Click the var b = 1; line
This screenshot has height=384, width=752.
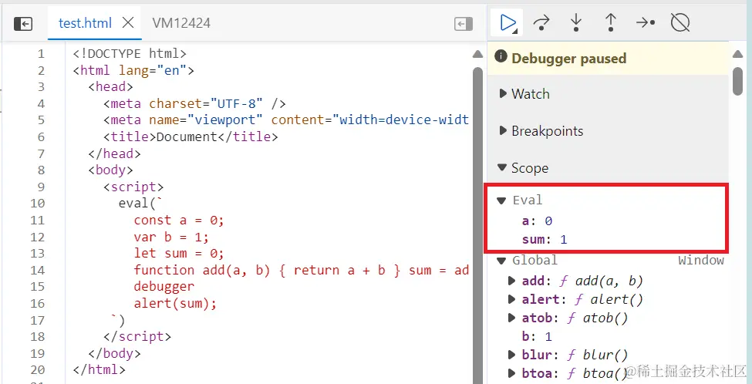click(172, 237)
